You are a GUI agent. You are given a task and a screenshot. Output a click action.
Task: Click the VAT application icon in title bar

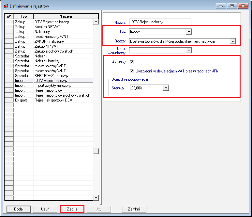6,6
